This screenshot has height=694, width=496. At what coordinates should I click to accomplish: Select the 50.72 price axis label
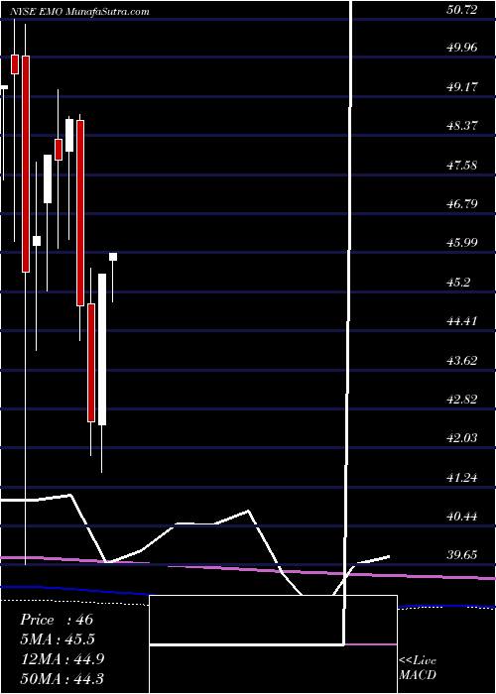462,9
